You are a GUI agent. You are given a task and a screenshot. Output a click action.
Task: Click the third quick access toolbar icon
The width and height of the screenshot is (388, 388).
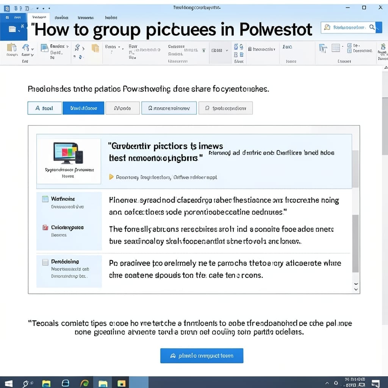click(x=27, y=8)
